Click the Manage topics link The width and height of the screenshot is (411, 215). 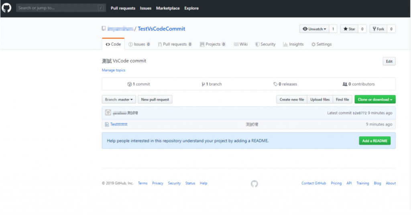pyautogui.click(x=114, y=70)
